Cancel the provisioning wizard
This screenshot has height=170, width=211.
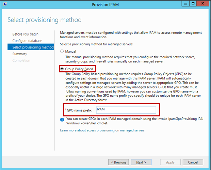[193, 162]
